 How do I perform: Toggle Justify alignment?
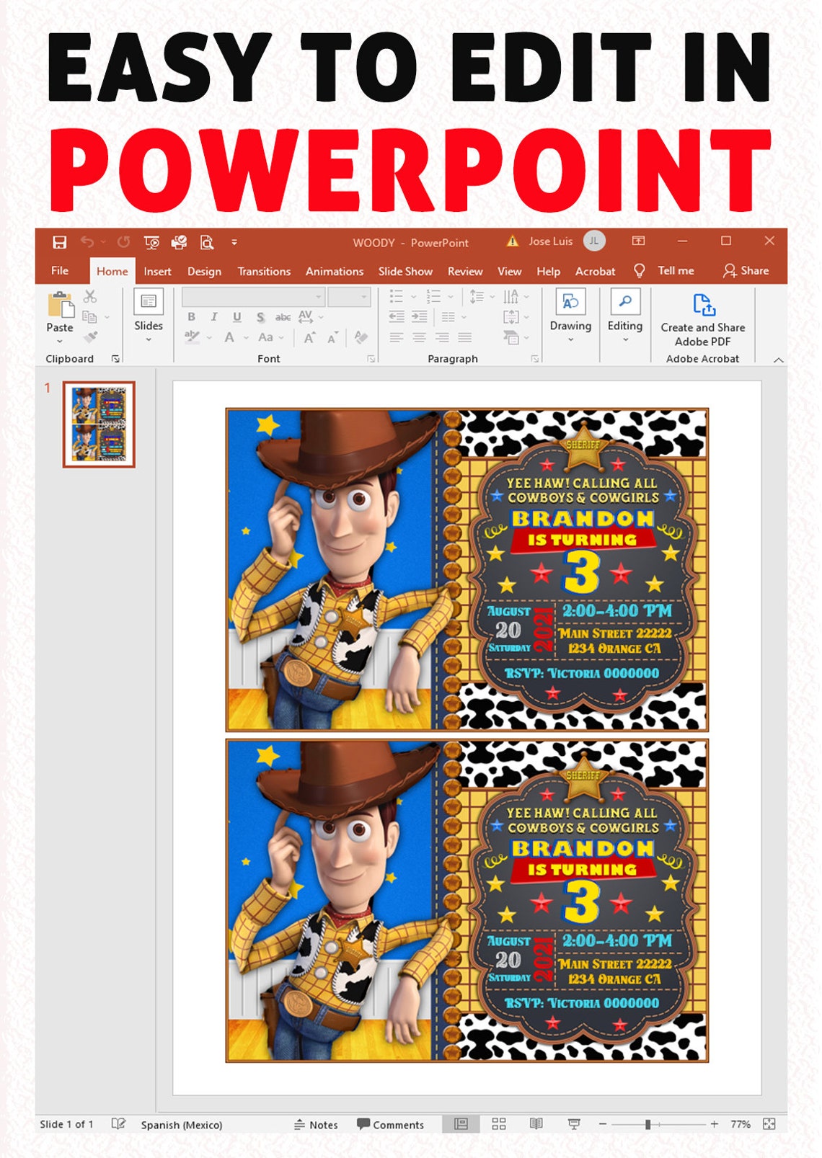(x=465, y=337)
